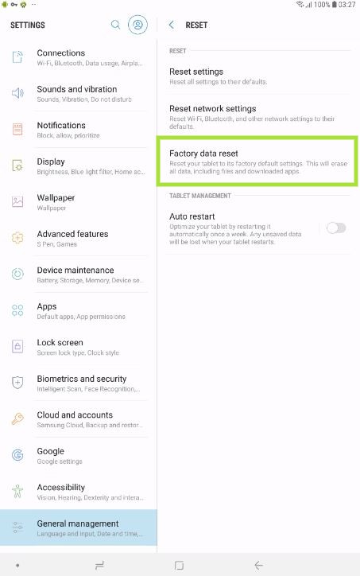Viewport: 360px width, 576px height.
Task: Tap the home button in navigation bar
Action: coord(179,565)
